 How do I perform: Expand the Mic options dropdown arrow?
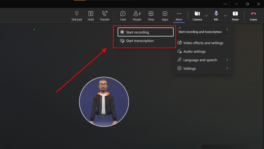click(225, 16)
